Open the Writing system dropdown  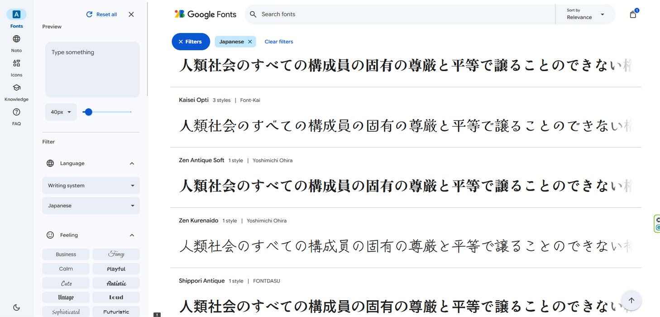91,185
